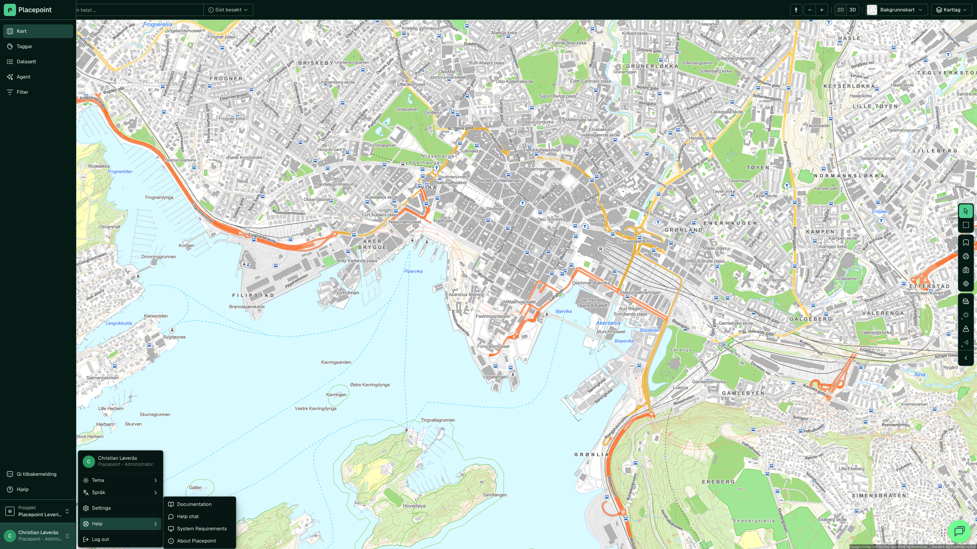Image resolution: width=977 pixels, height=549 pixels.
Task: Click the sun daylight tool icon
Action: 966,315
